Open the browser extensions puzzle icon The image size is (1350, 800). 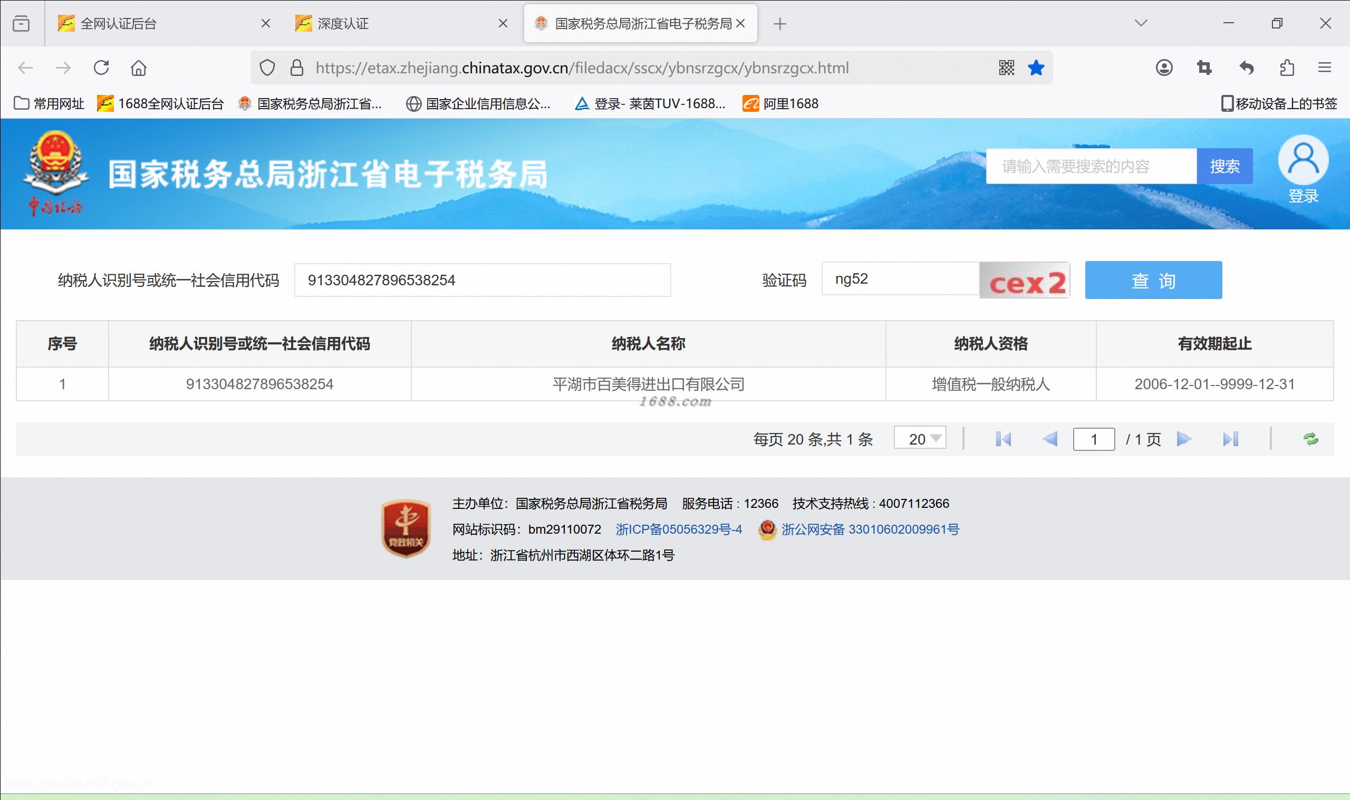pos(1287,68)
